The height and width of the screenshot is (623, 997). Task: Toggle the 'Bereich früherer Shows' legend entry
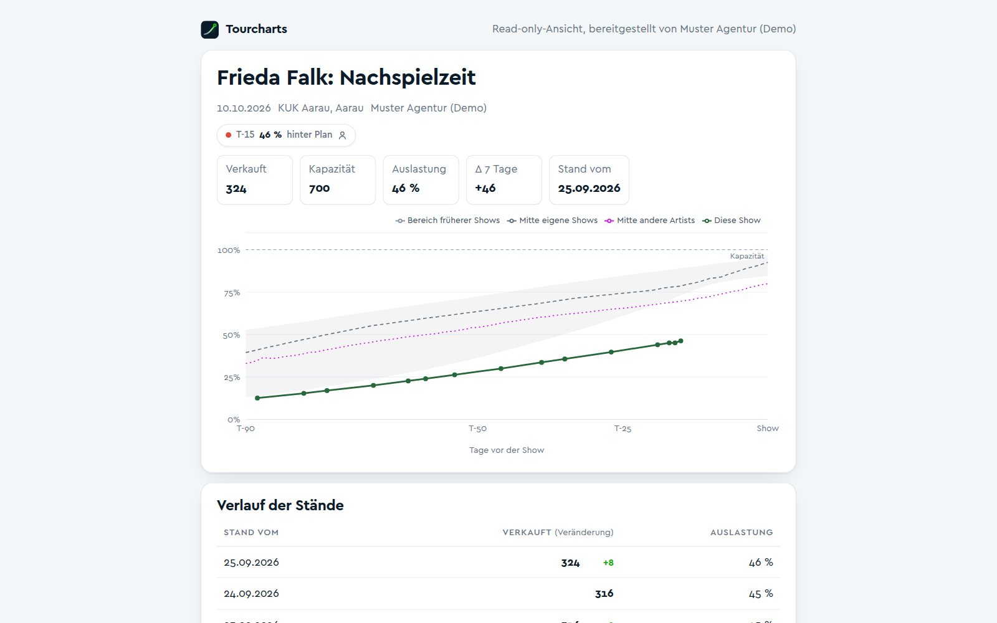[447, 221]
